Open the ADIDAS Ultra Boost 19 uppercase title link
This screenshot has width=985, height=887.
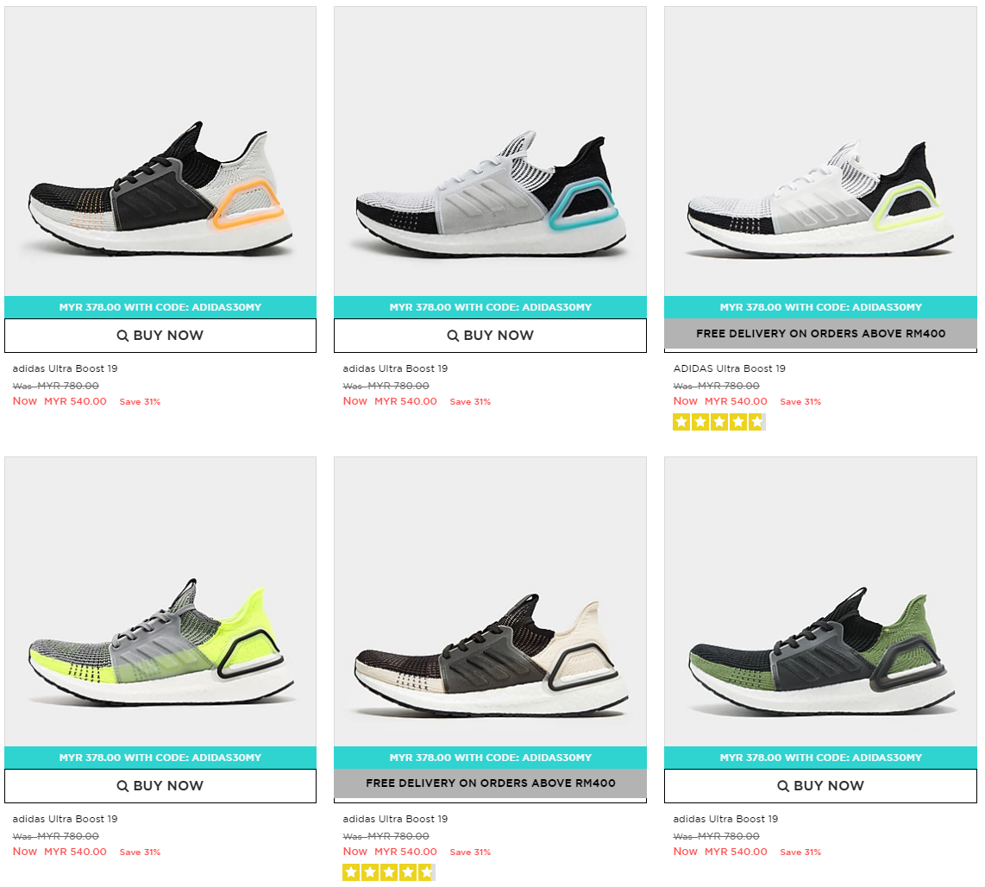[730, 368]
